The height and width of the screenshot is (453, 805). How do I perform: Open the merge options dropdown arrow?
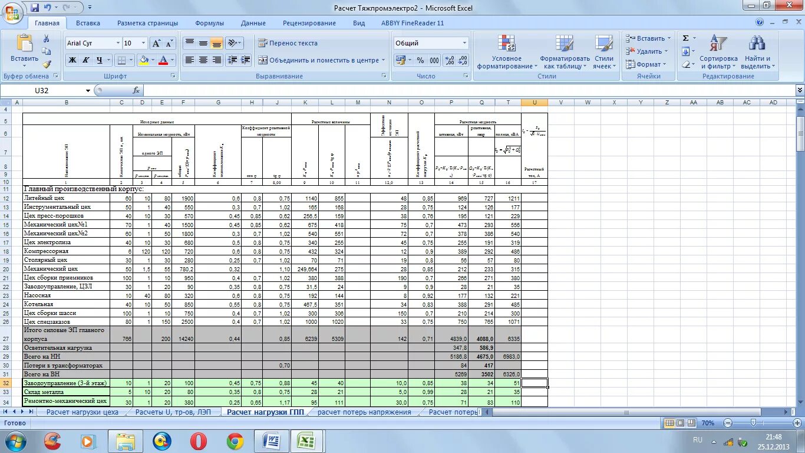pyautogui.click(x=383, y=60)
